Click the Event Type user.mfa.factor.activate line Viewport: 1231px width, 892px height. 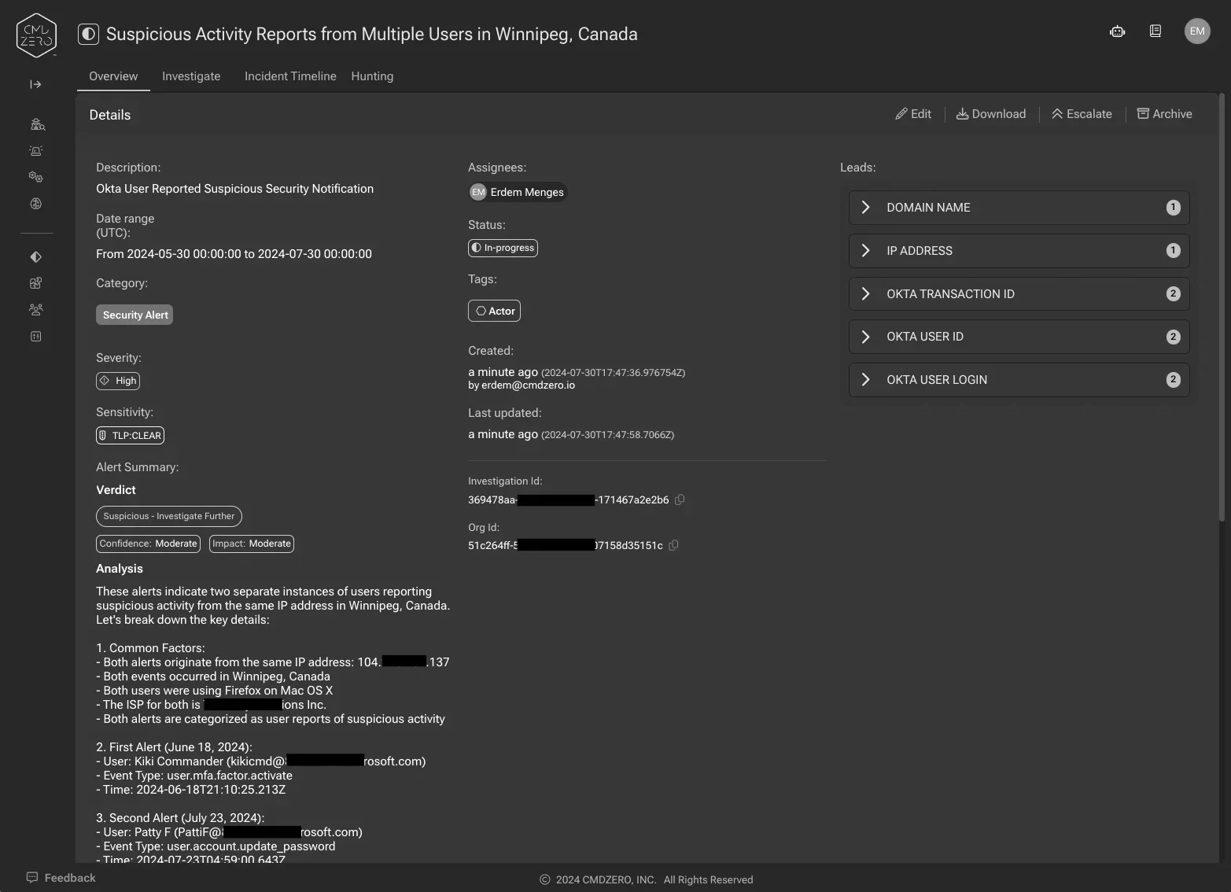194,776
